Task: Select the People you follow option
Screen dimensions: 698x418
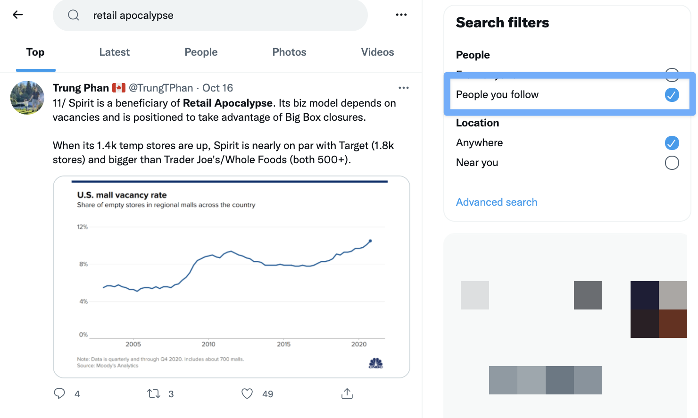Action: (x=672, y=95)
